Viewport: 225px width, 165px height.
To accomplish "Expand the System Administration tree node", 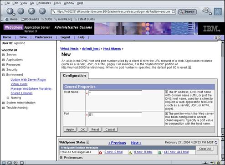I will click(3, 103).
